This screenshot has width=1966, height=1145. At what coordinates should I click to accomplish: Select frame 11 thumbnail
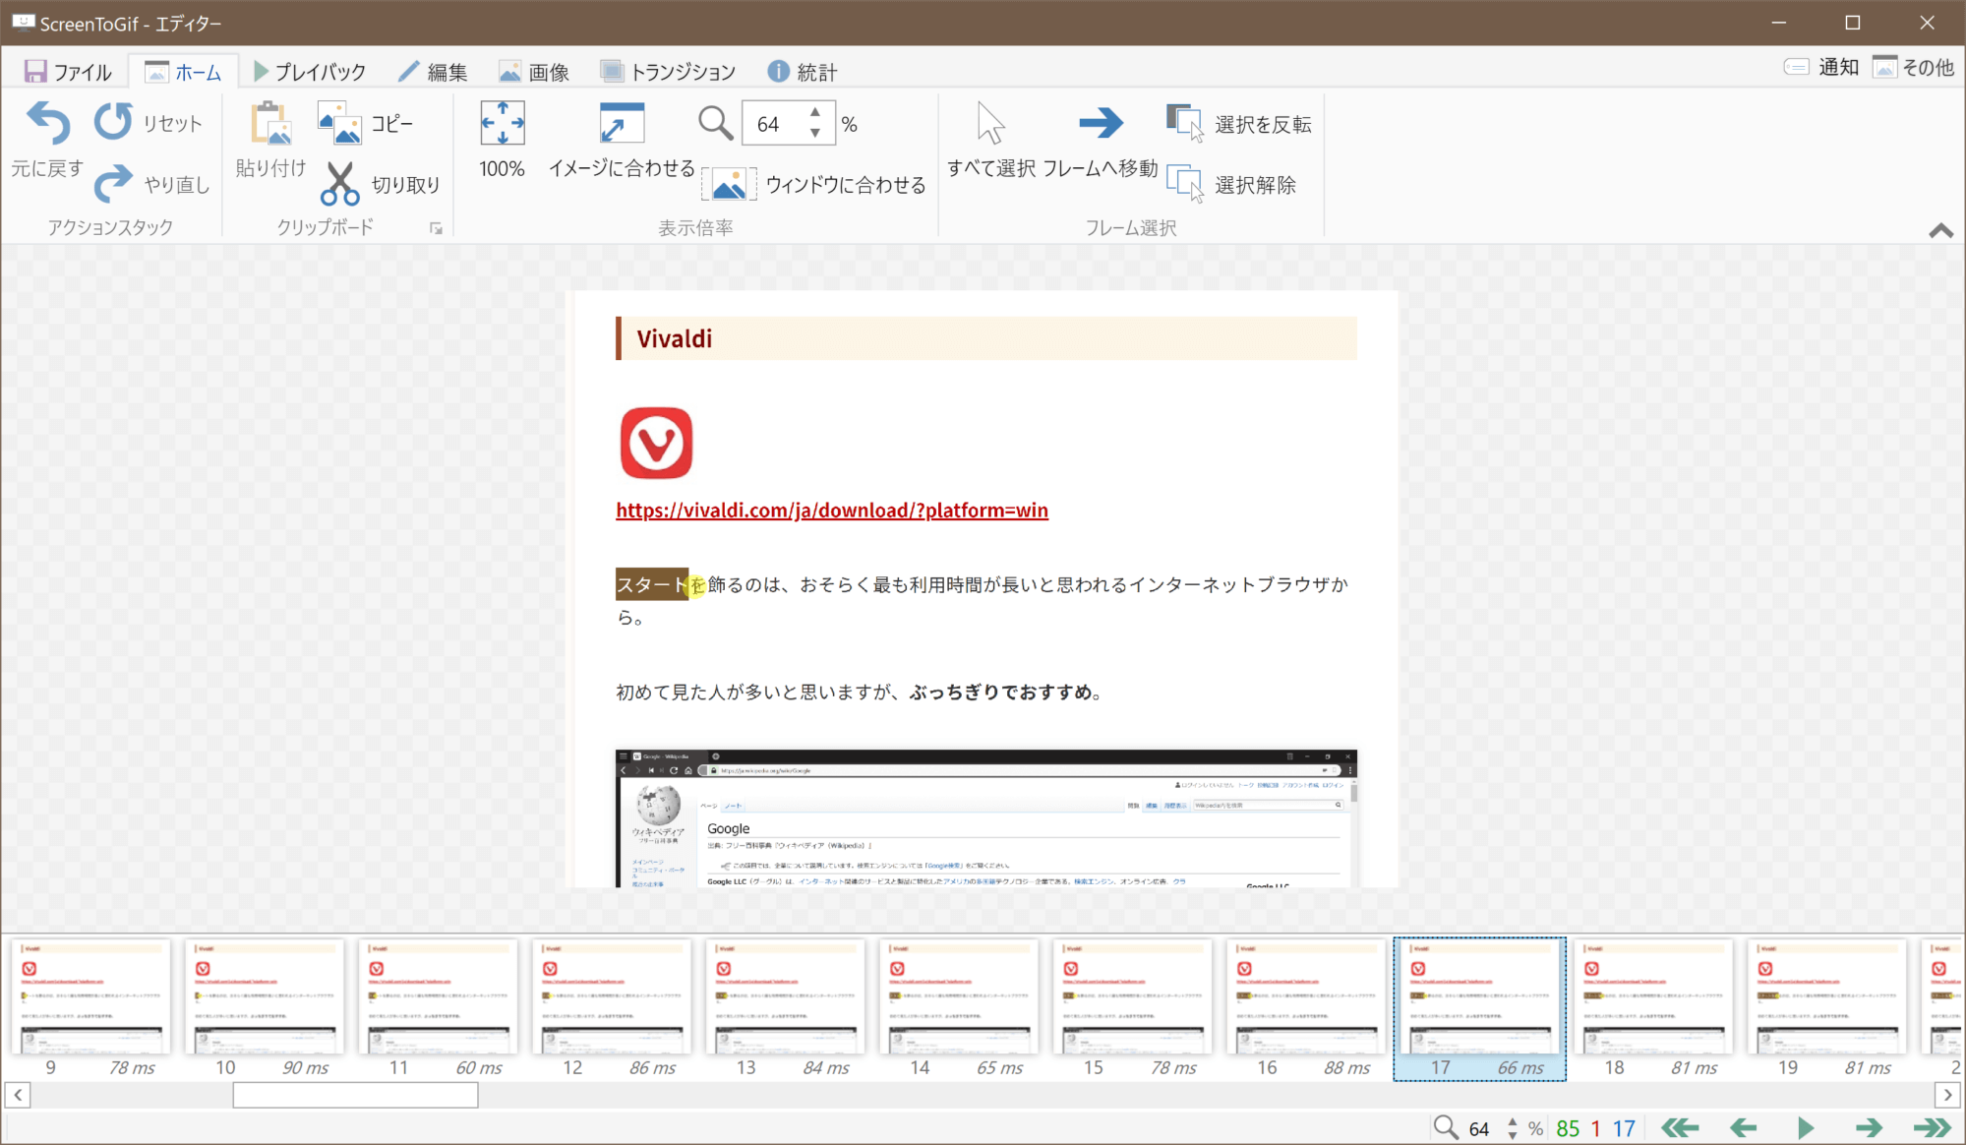(x=438, y=1008)
